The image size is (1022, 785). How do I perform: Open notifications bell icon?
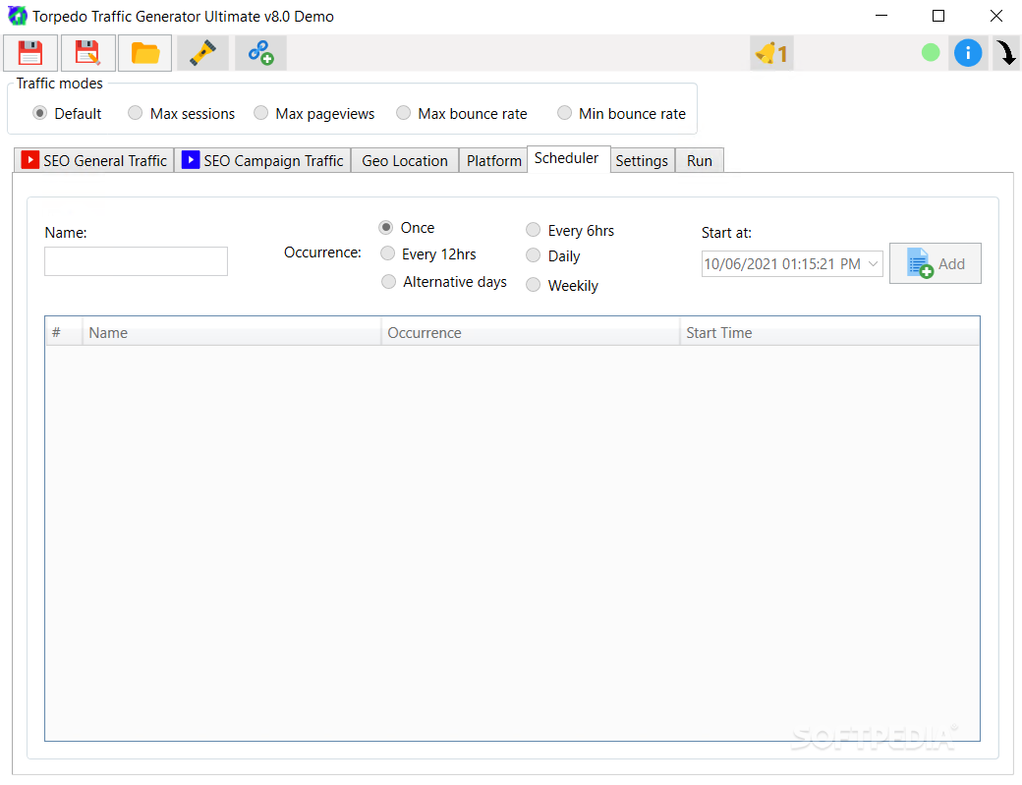771,53
